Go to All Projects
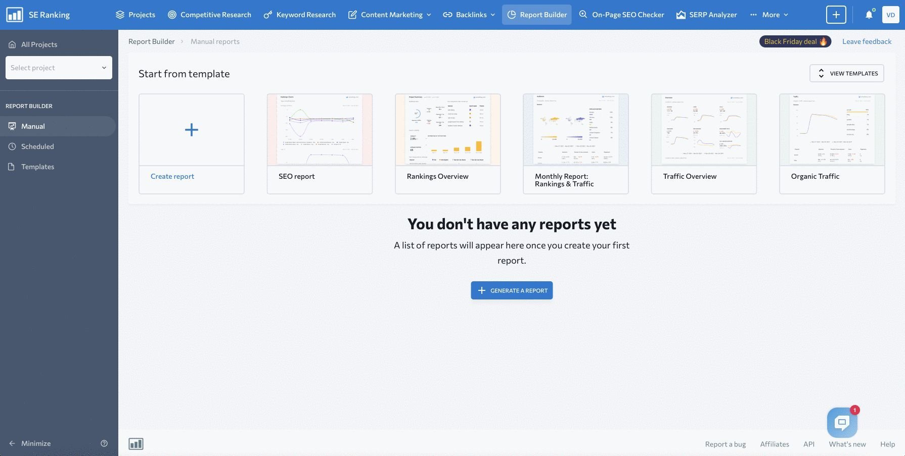The width and height of the screenshot is (905, 456). click(33, 44)
